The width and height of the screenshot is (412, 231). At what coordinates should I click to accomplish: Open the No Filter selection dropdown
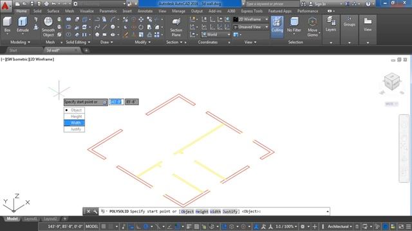294,25
